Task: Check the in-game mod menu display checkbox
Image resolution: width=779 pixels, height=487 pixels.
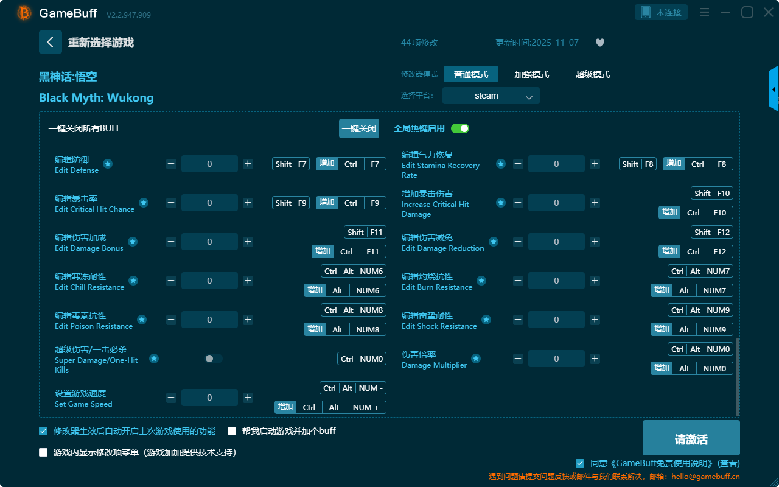Action: [43, 452]
